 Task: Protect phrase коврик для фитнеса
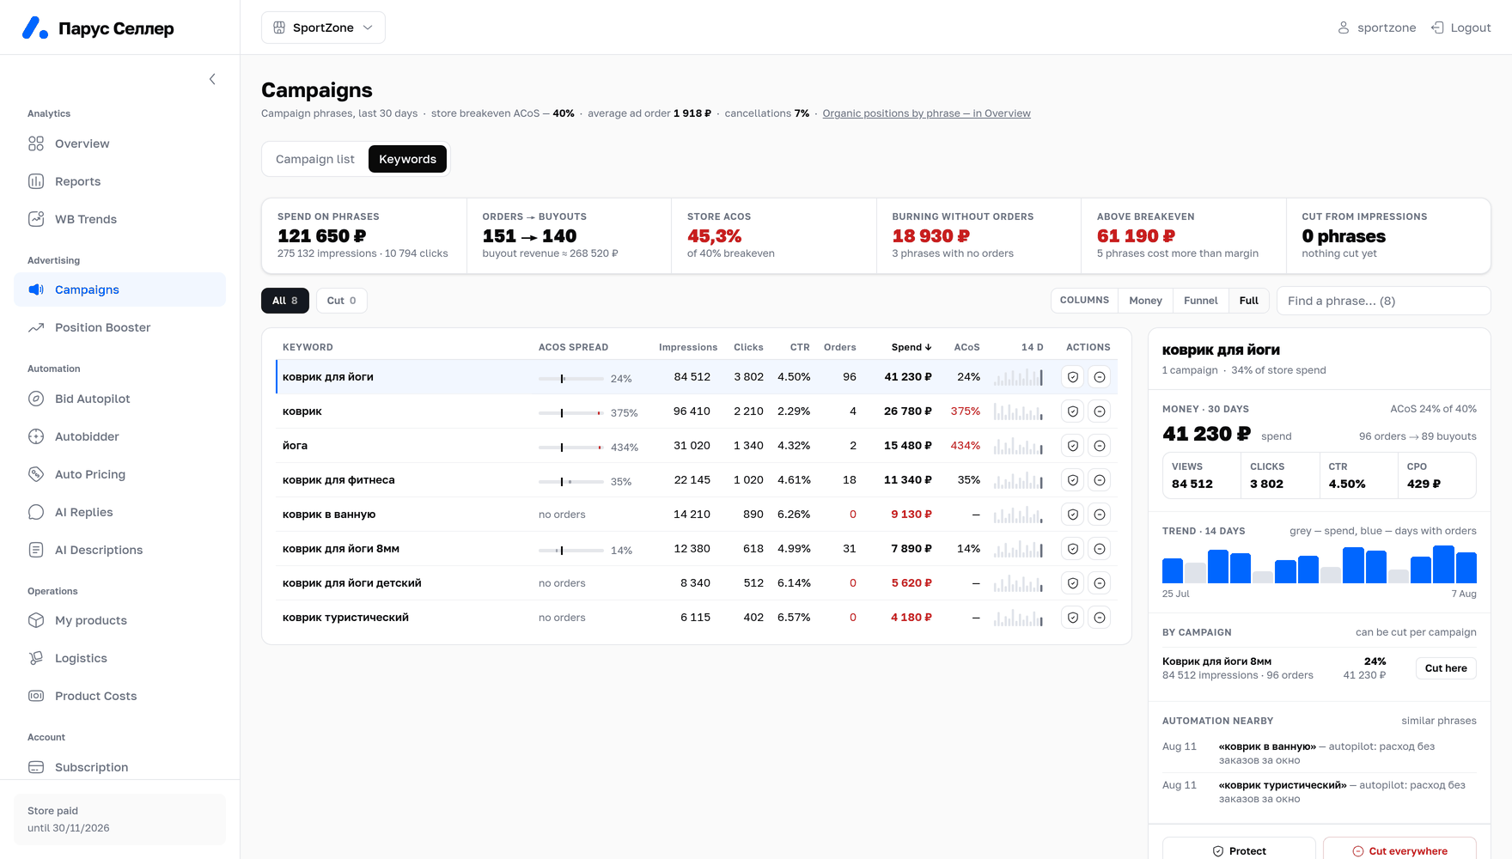1073,480
